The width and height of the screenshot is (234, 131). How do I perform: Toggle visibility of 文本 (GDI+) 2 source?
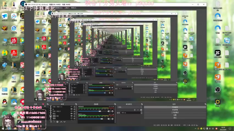71,107
